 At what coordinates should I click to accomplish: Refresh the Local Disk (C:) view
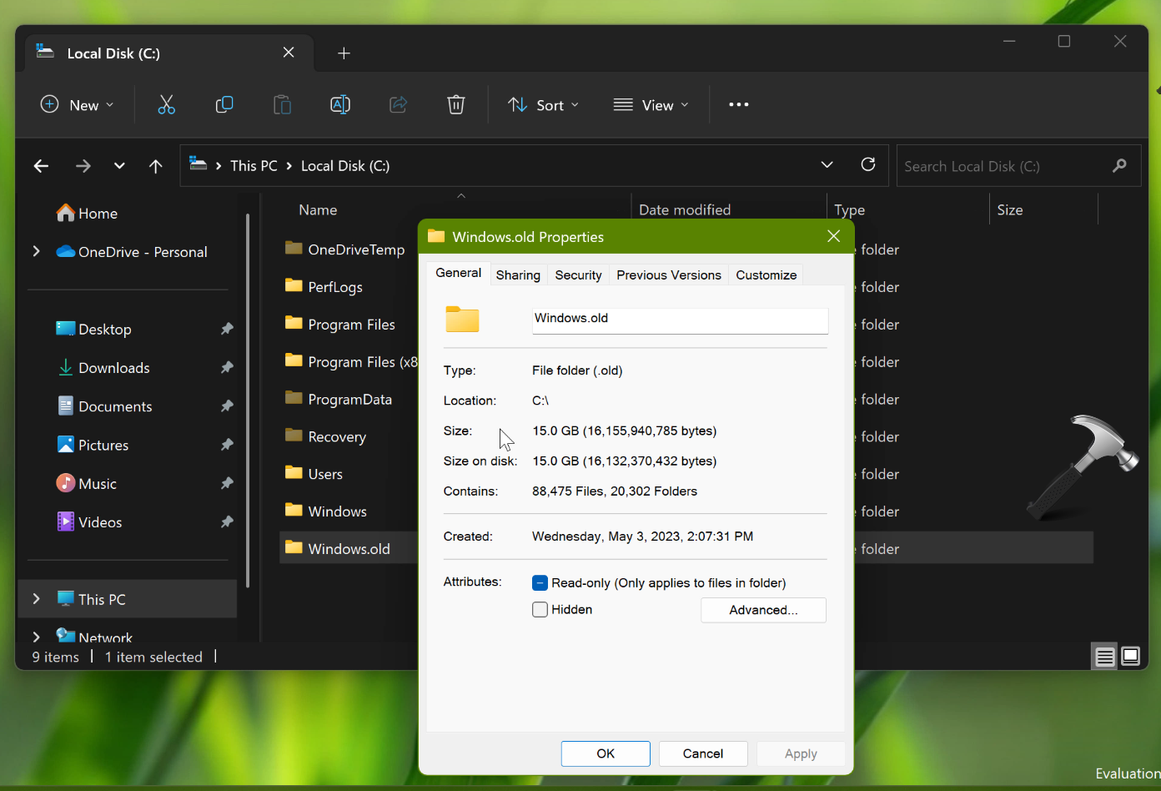tap(868, 164)
